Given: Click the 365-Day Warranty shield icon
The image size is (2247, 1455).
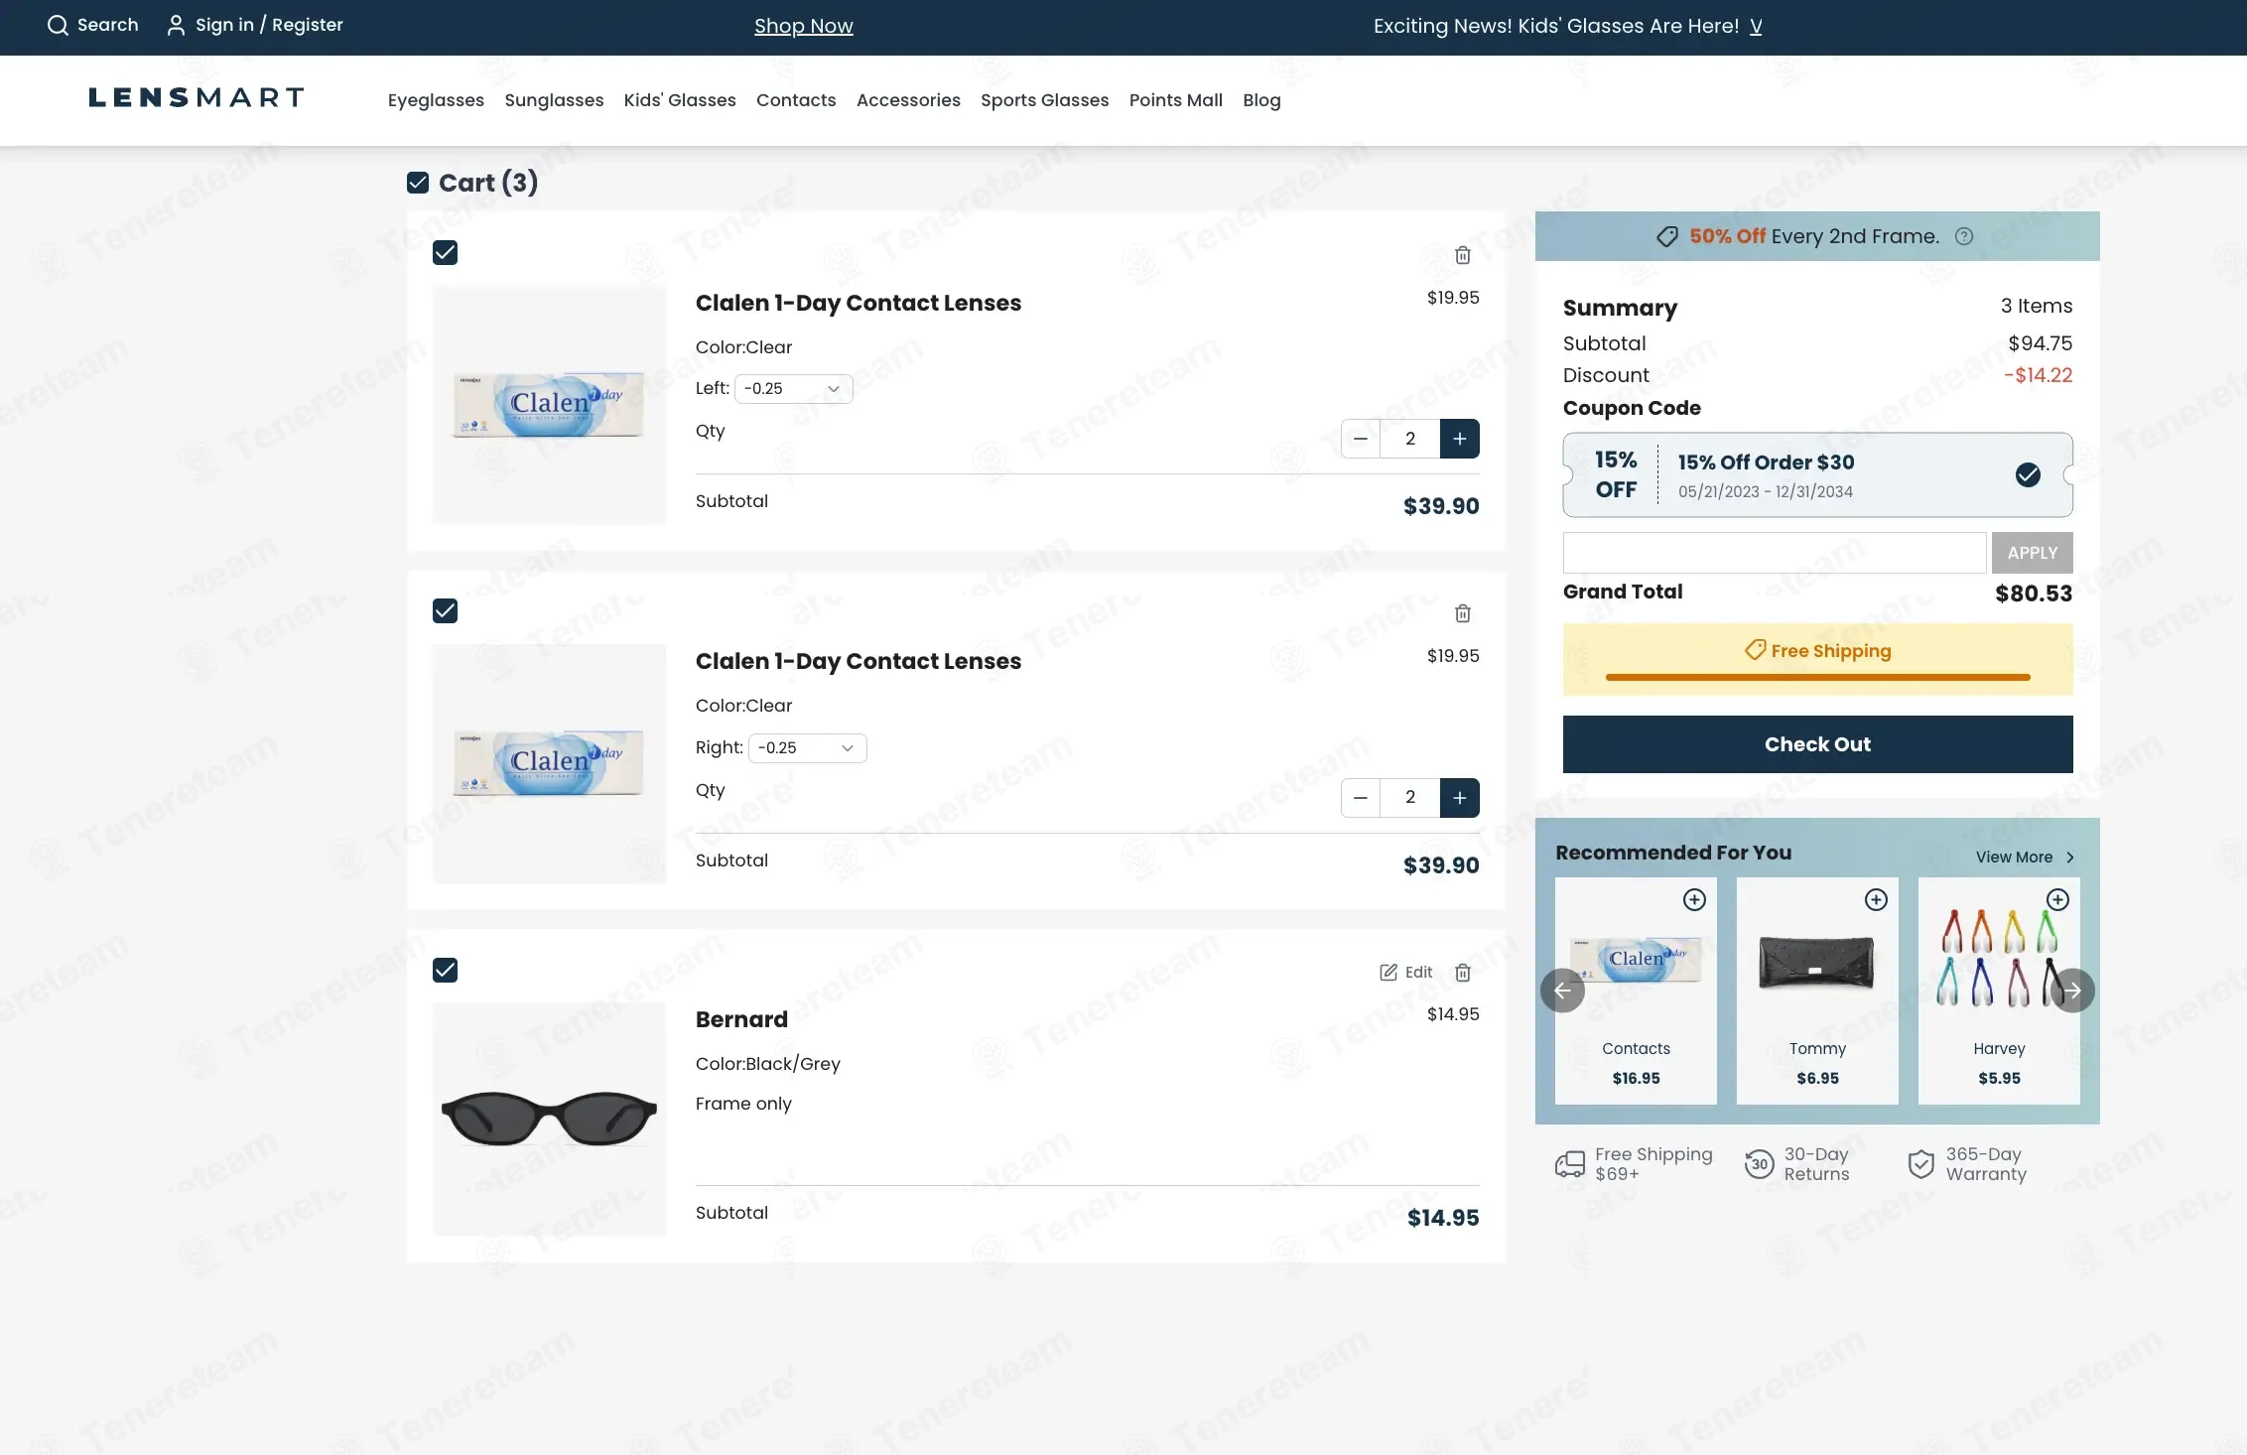Looking at the screenshot, I should click(1921, 1164).
